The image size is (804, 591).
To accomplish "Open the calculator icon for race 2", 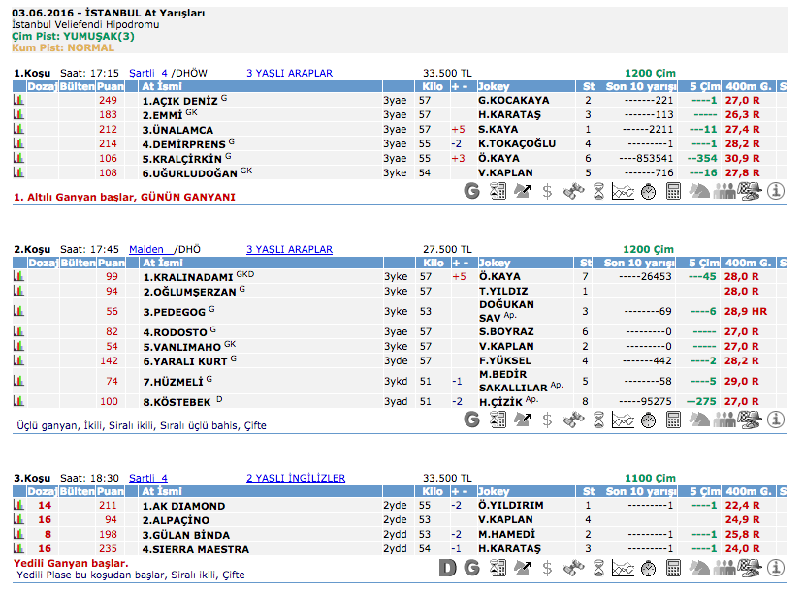I will [673, 420].
